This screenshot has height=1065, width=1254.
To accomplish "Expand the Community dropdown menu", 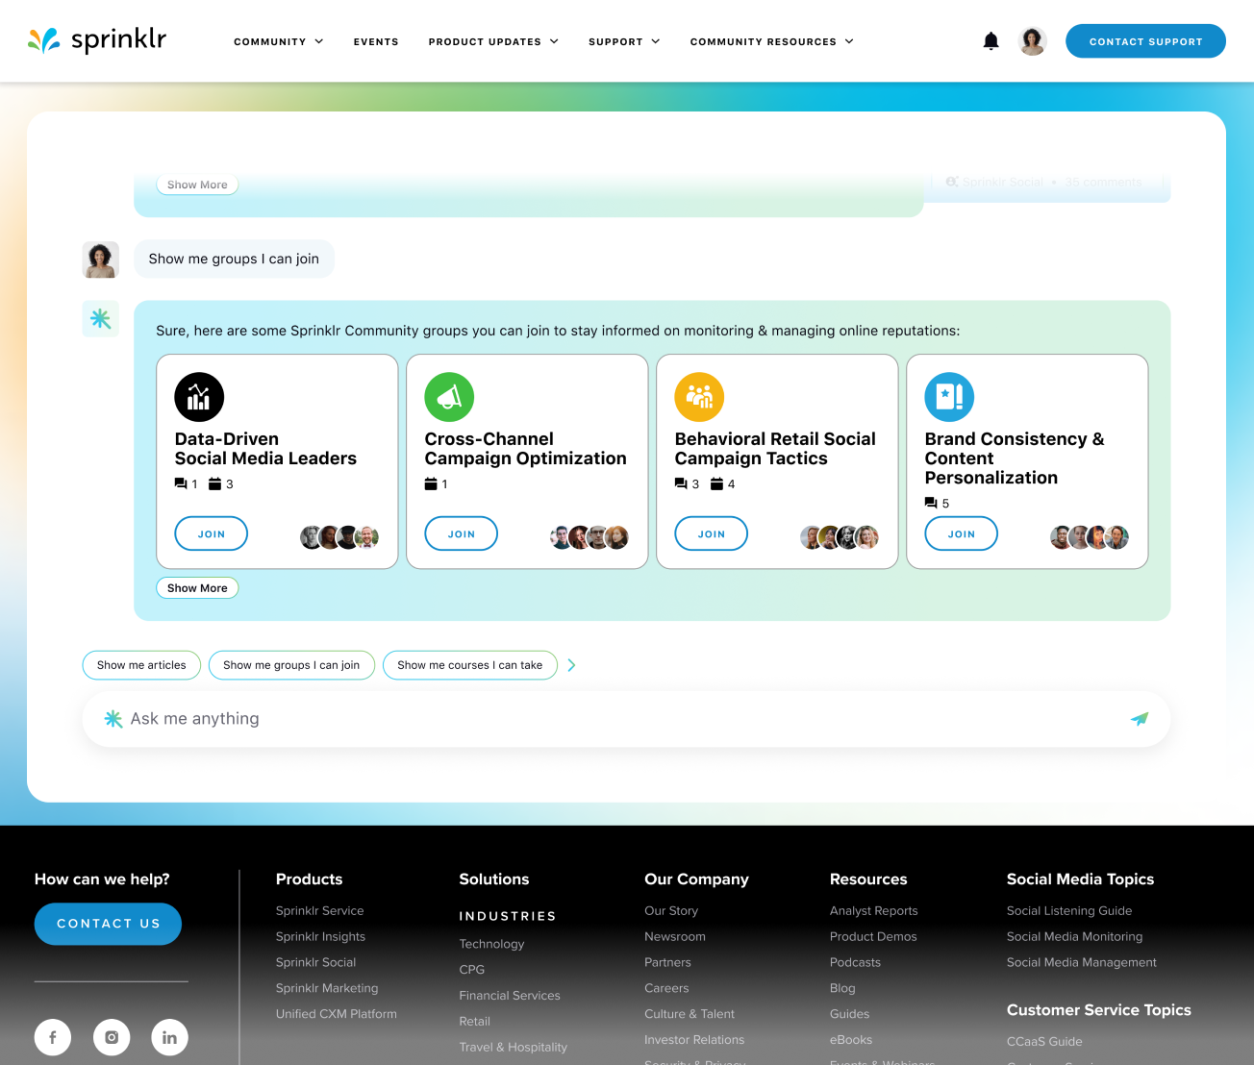I will point(278,41).
